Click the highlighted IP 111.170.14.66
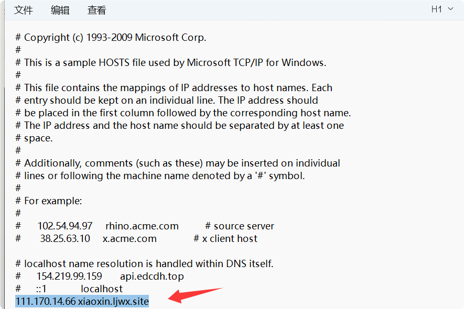464x309 pixels. [46, 302]
